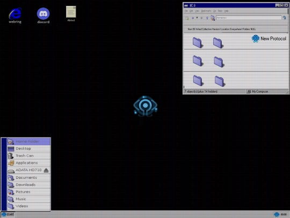
Task: Open Trash Can from the start menu
Action: [28, 156]
